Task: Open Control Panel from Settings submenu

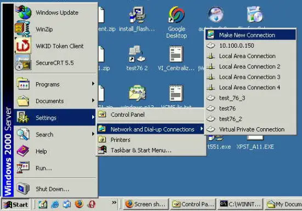Action: [150, 115]
